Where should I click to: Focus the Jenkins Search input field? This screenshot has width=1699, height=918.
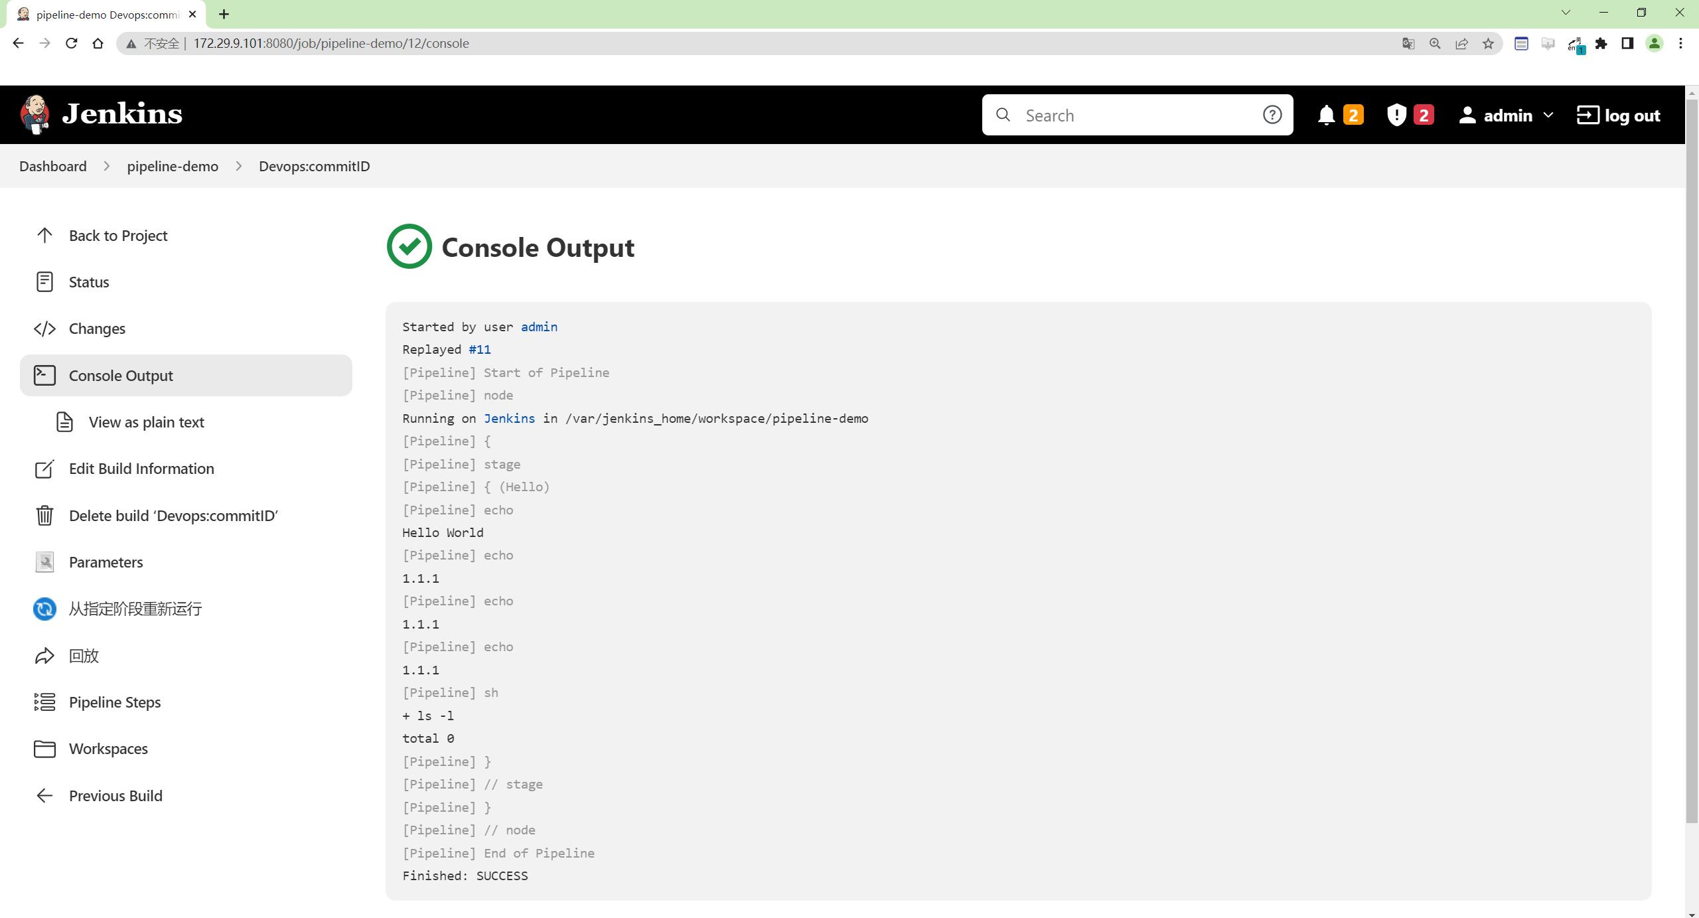(1138, 115)
